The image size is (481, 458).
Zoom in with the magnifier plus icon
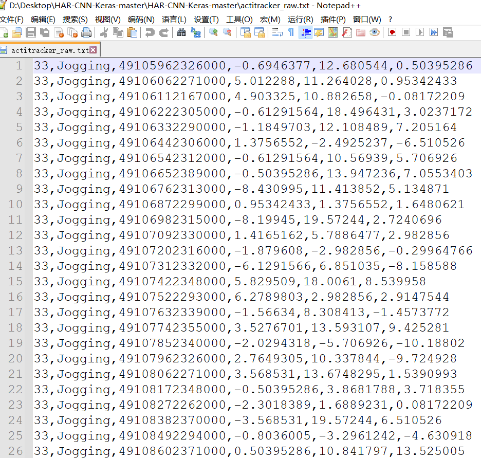coord(213,32)
